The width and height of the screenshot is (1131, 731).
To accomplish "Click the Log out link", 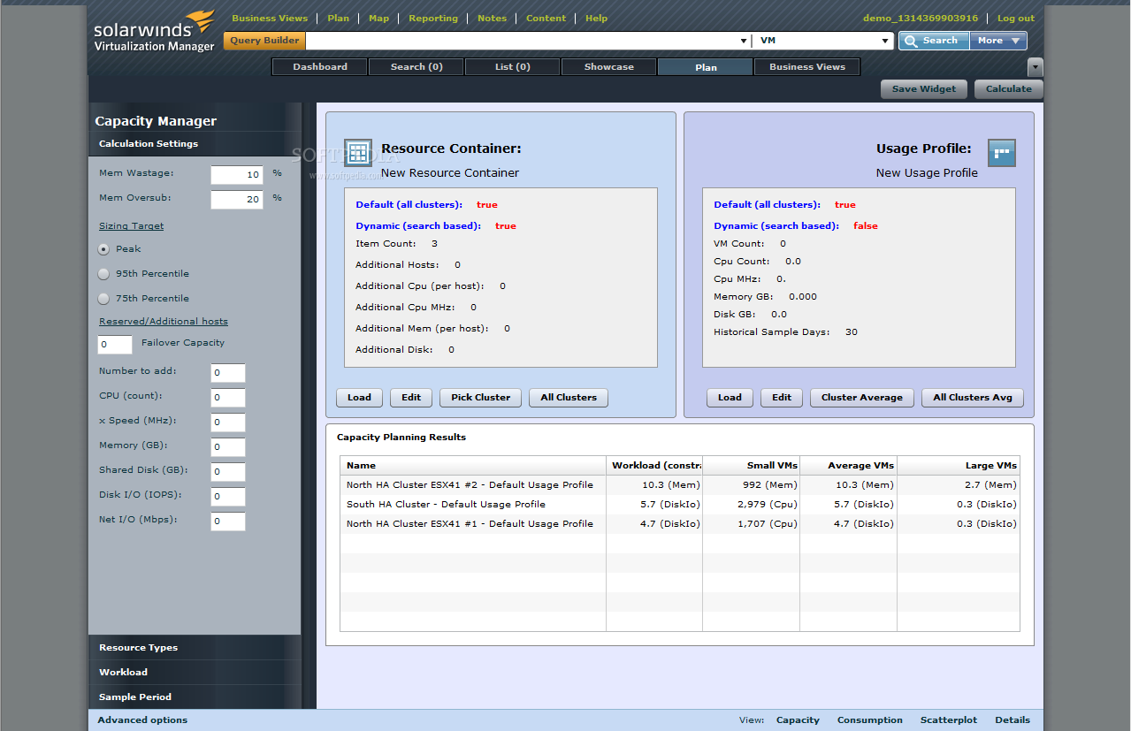I will pyautogui.click(x=1016, y=19).
